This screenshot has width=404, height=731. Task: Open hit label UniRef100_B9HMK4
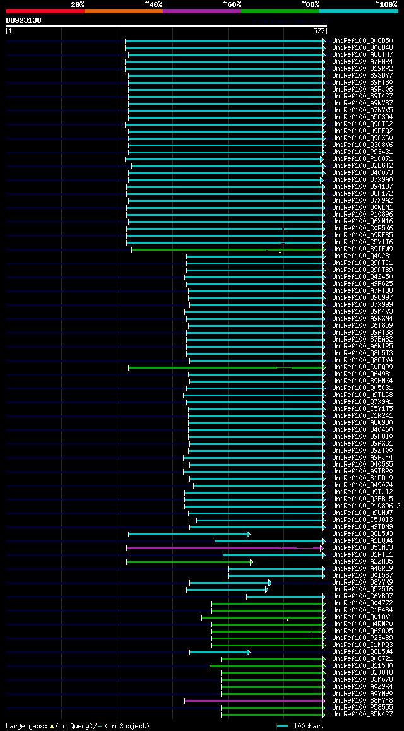coord(362,381)
